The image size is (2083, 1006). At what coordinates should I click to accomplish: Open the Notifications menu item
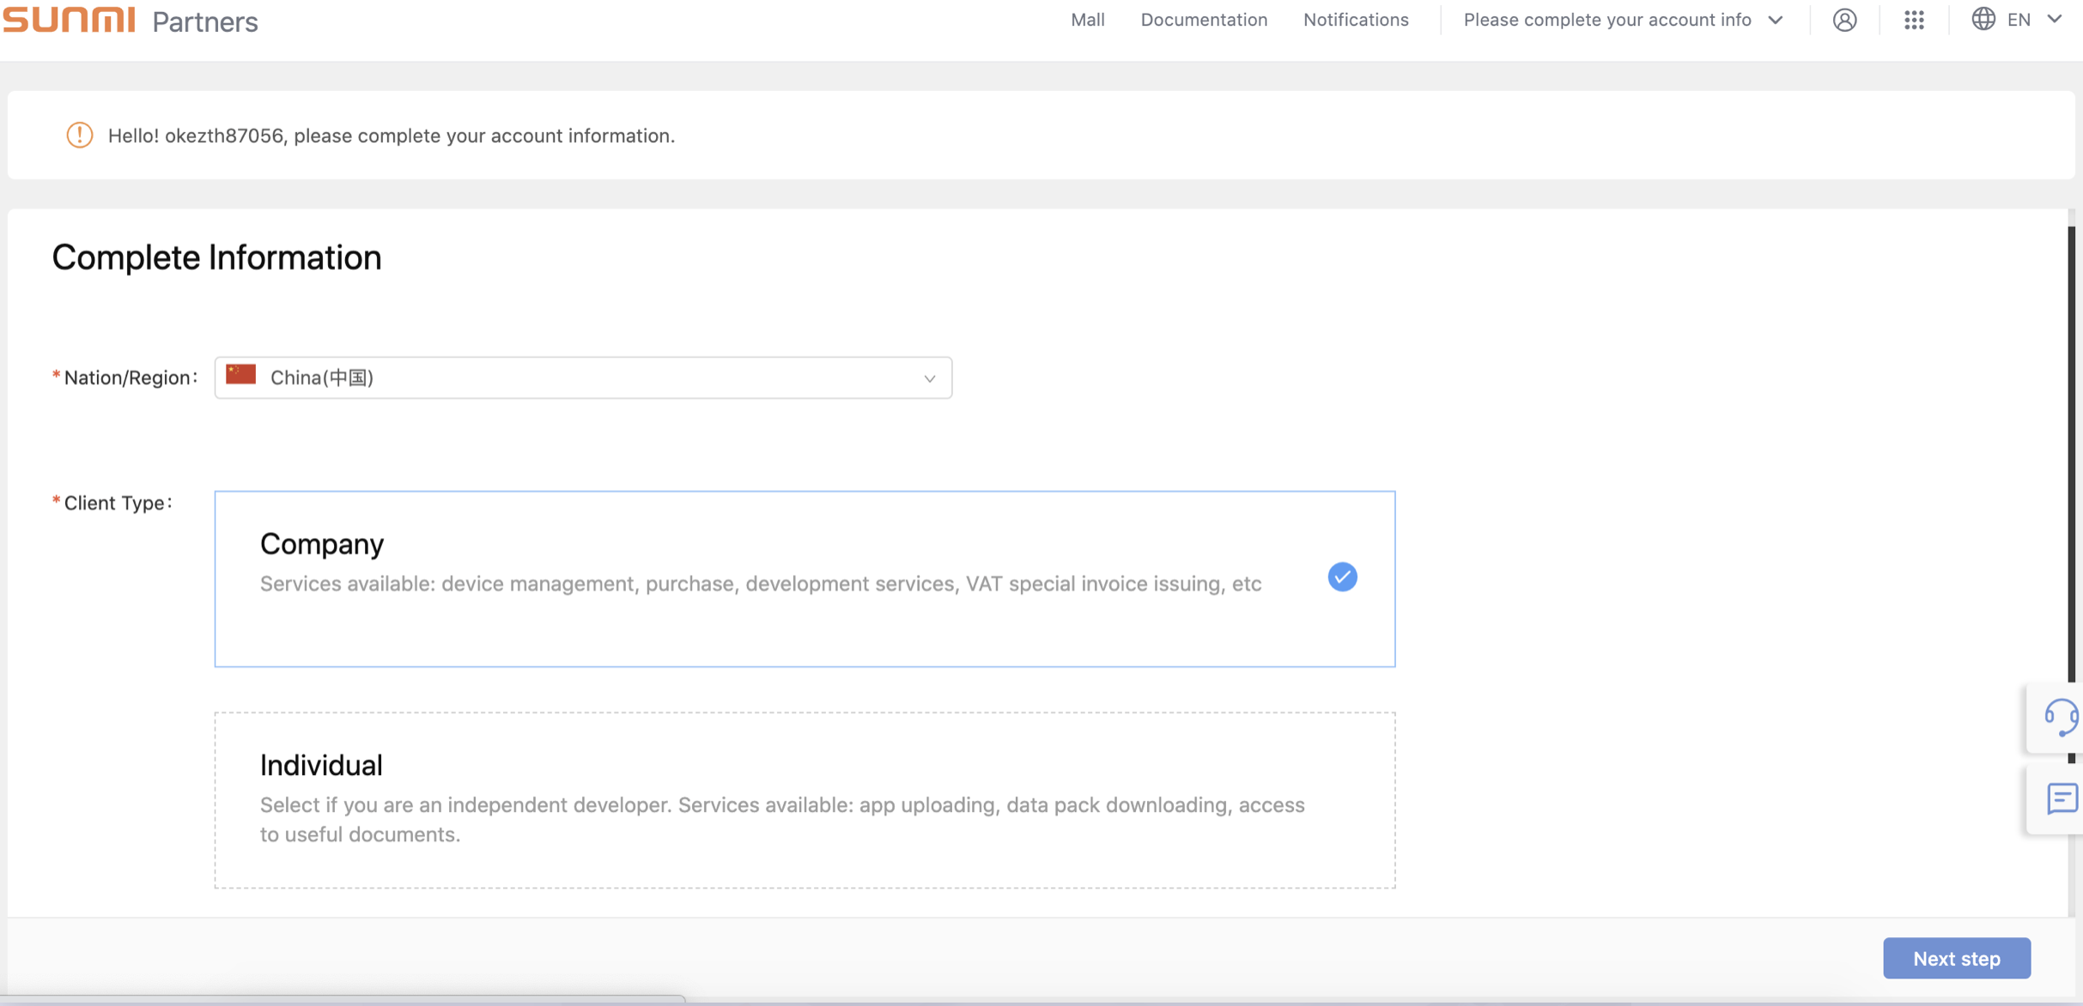tap(1355, 20)
